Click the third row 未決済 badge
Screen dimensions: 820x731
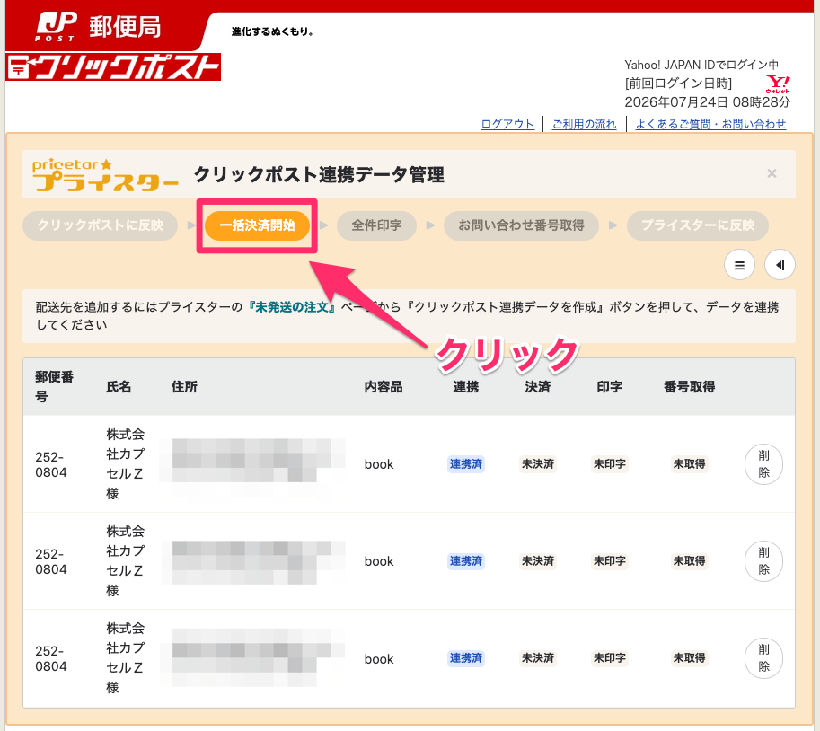538,658
